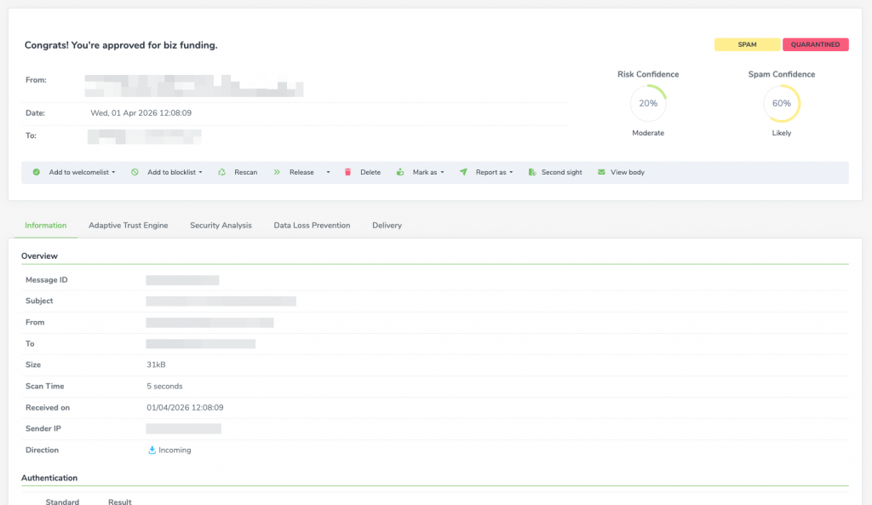Open the Add to blocklist dropdown
The height and width of the screenshot is (505, 872).
(x=175, y=172)
